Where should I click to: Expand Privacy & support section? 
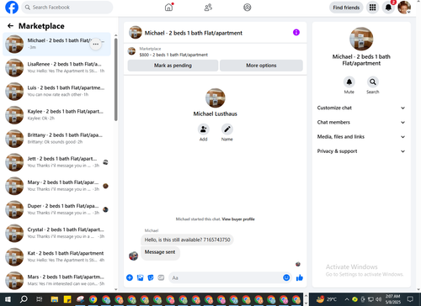click(361, 151)
